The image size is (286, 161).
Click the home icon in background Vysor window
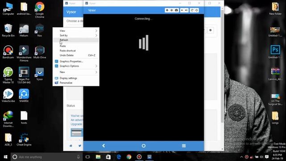(71, 146)
